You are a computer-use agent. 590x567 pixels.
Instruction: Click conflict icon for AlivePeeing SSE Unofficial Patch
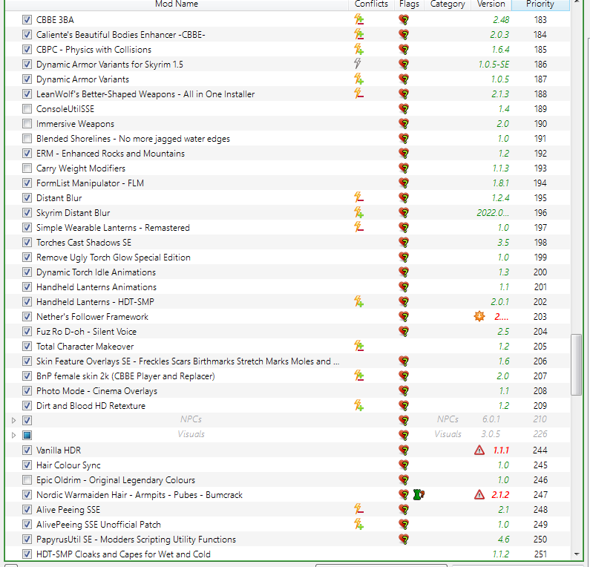358,524
